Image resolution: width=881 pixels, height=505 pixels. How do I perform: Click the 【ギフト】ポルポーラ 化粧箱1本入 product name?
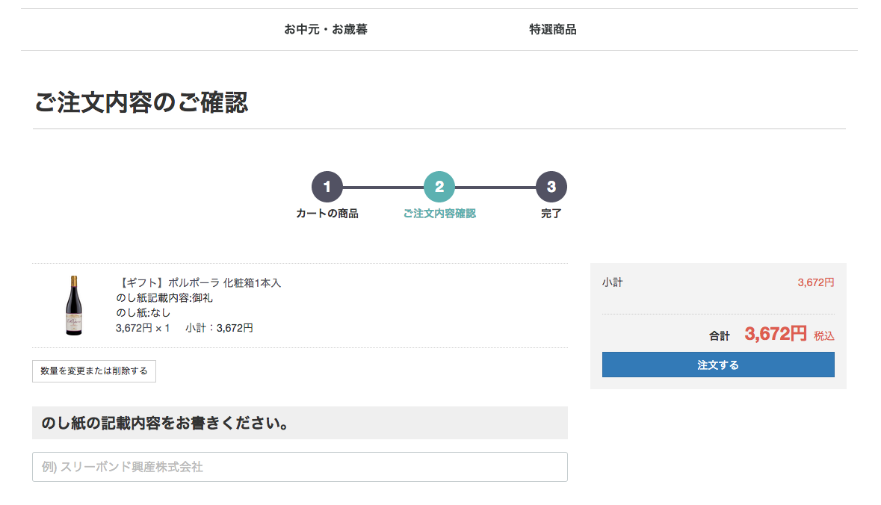tap(199, 283)
